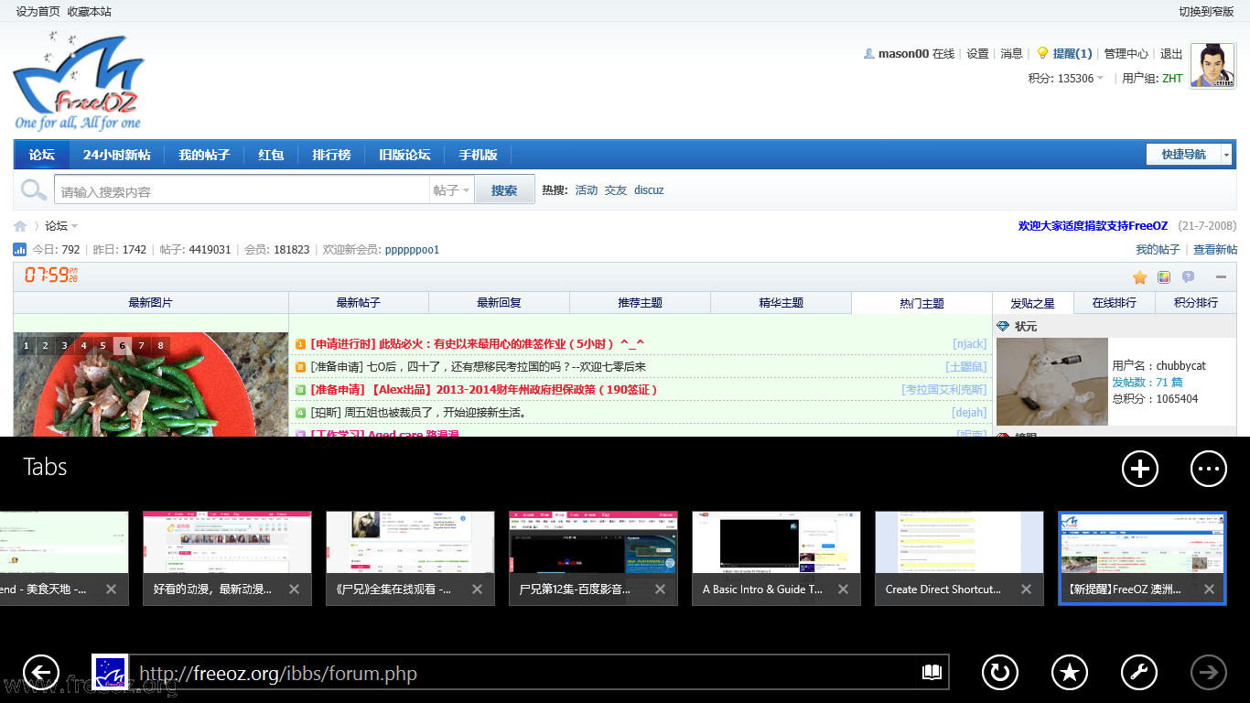The height and width of the screenshot is (703, 1250).
Task: Click the statistics bar chart icon
Action: pos(20,249)
